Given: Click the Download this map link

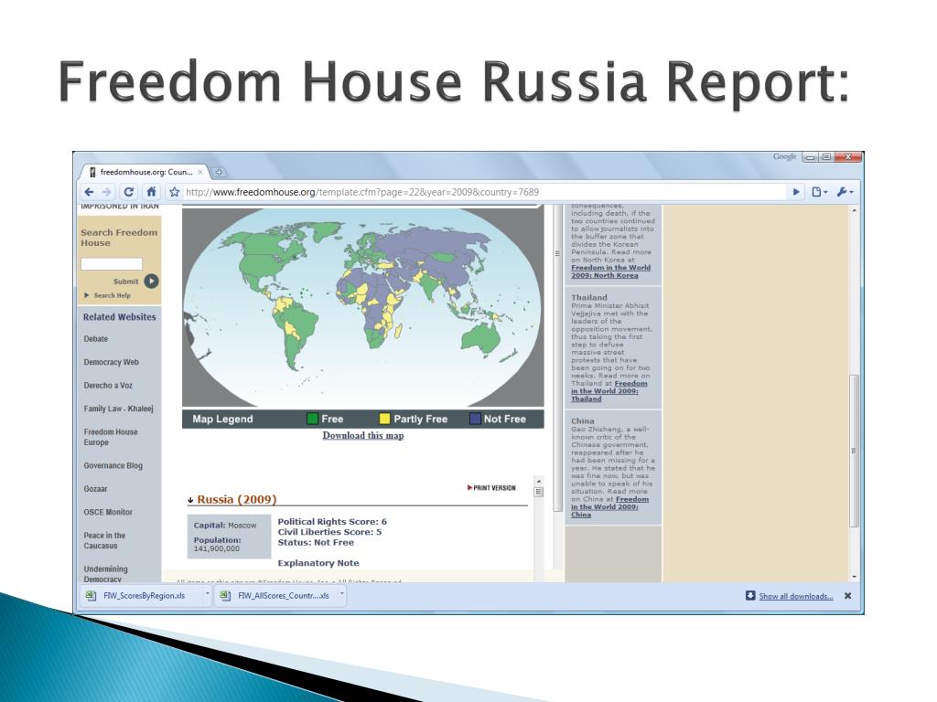Looking at the screenshot, I should tap(363, 435).
